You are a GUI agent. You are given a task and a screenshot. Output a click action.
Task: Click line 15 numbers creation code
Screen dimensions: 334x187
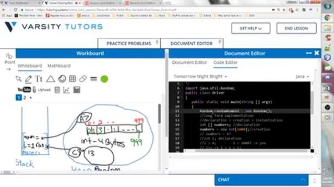(235, 129)
